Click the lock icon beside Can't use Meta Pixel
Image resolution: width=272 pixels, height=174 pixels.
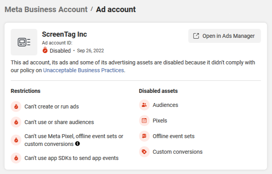[x=16, y=140]
